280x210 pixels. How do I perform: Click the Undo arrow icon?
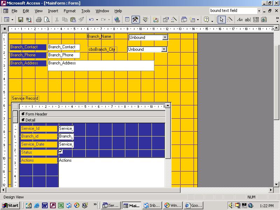tap(91, 20)
